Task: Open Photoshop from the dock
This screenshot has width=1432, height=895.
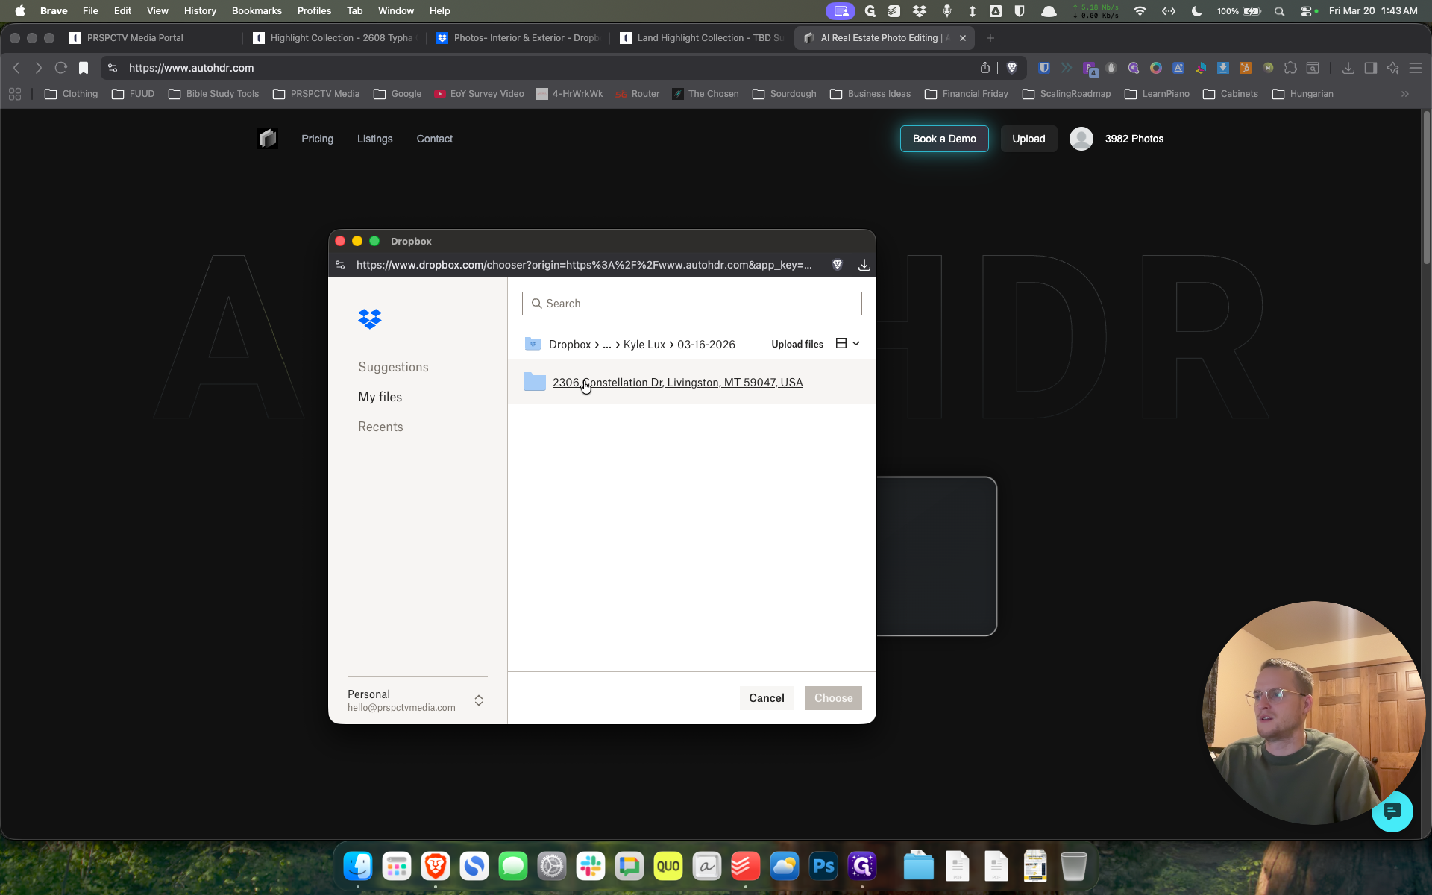Action: tap(823, 866)
